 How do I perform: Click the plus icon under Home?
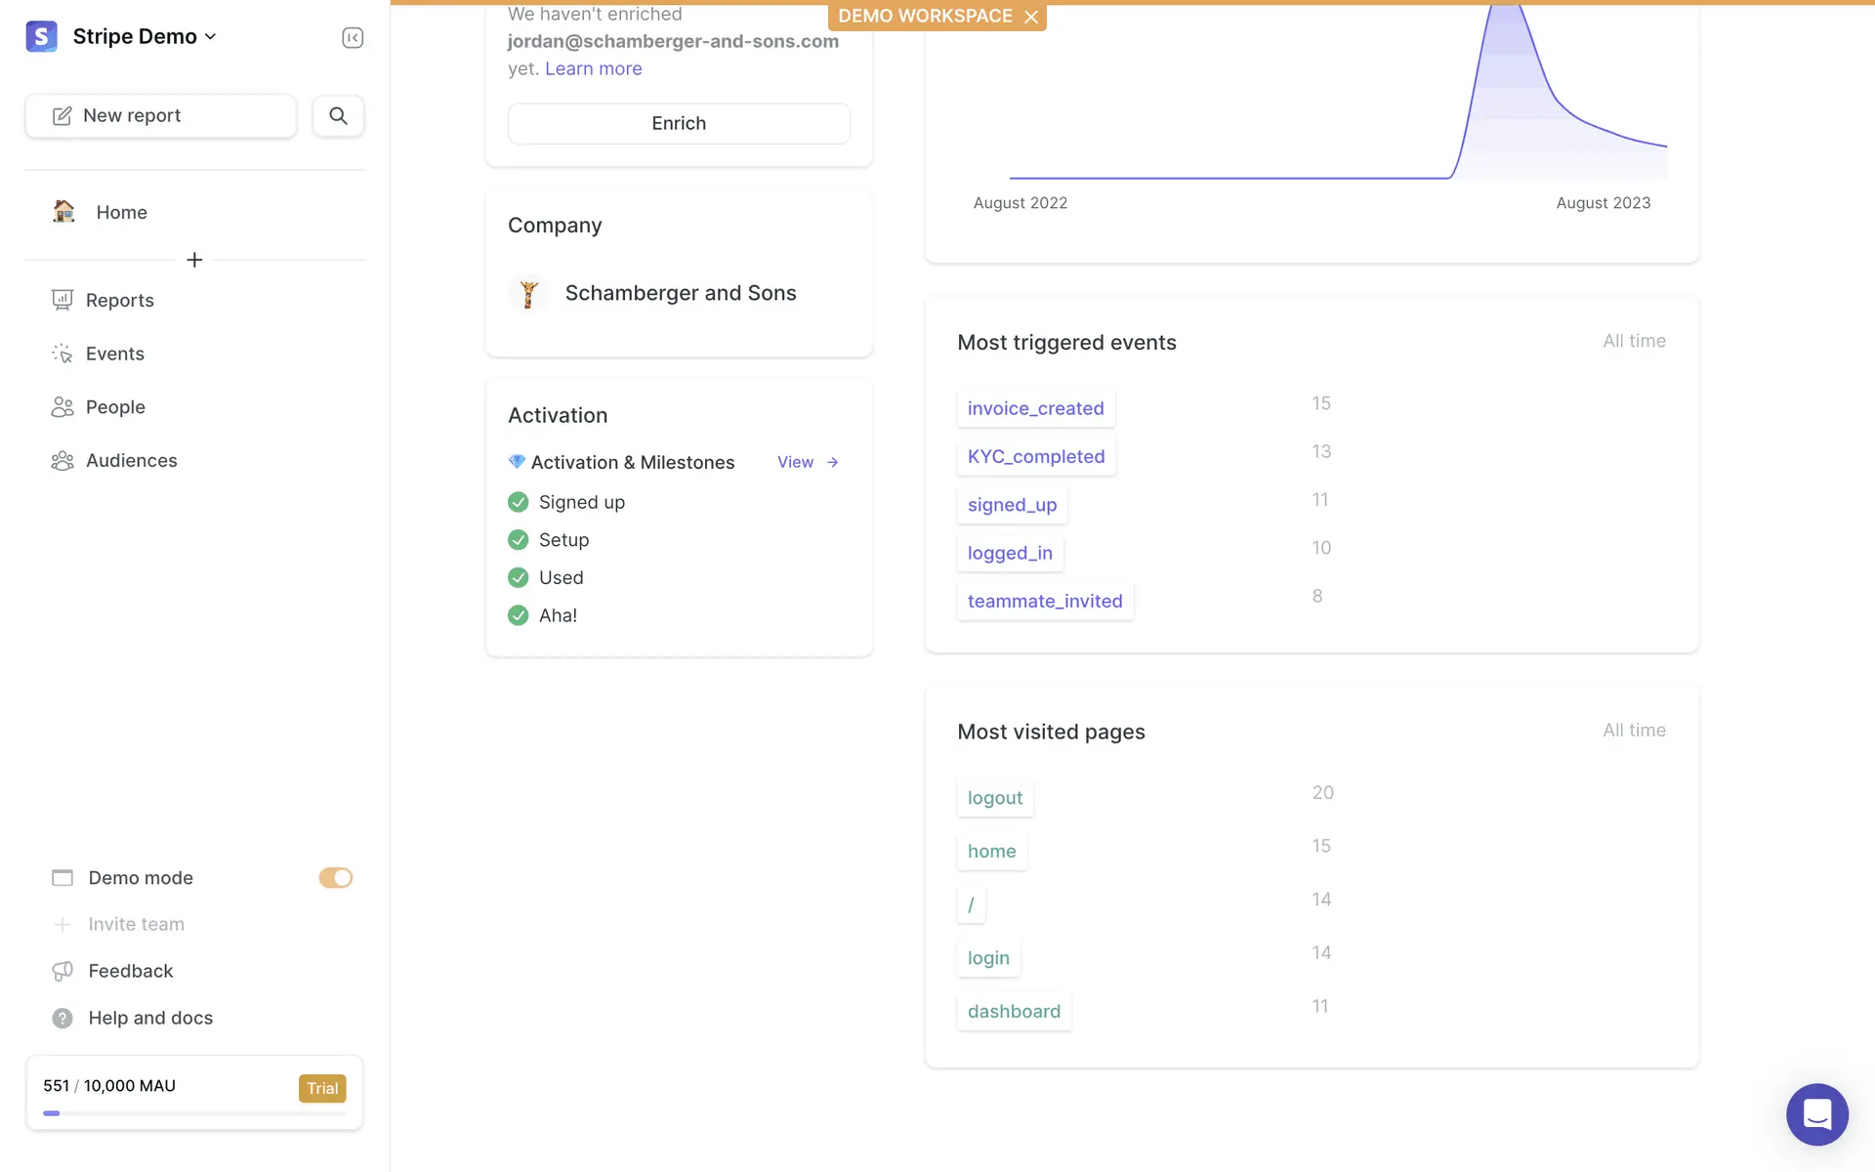coord(194,260)
